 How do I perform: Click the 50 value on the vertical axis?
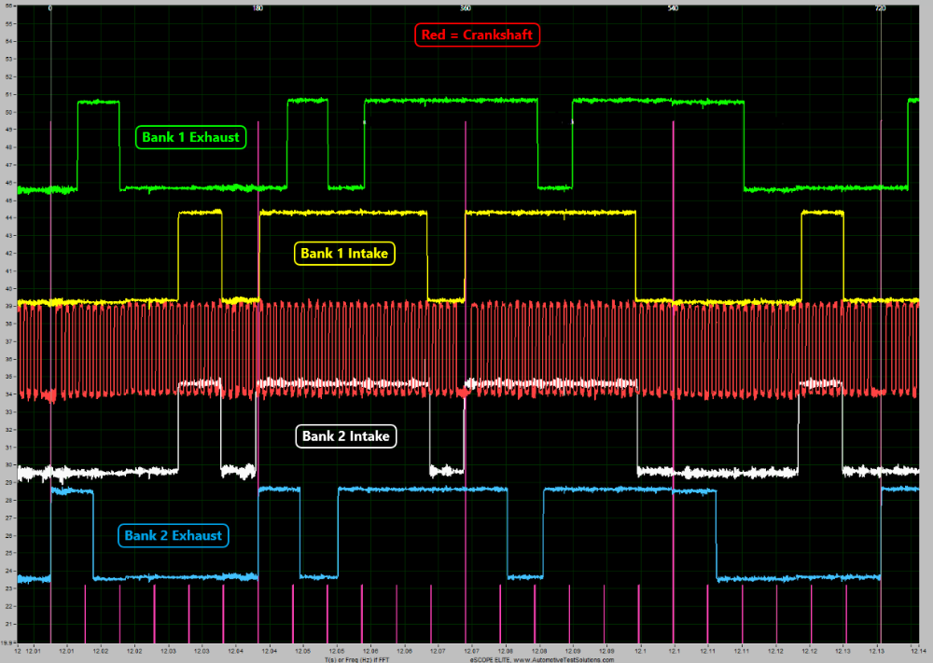(x=8, y=111)
